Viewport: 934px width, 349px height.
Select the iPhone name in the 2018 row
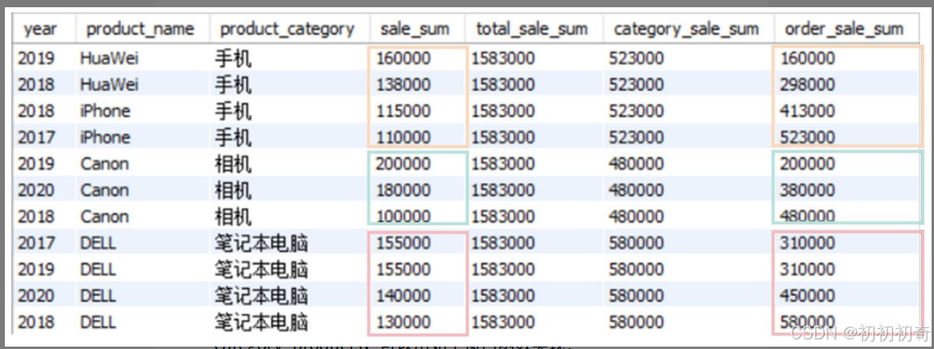coord(105,111)
